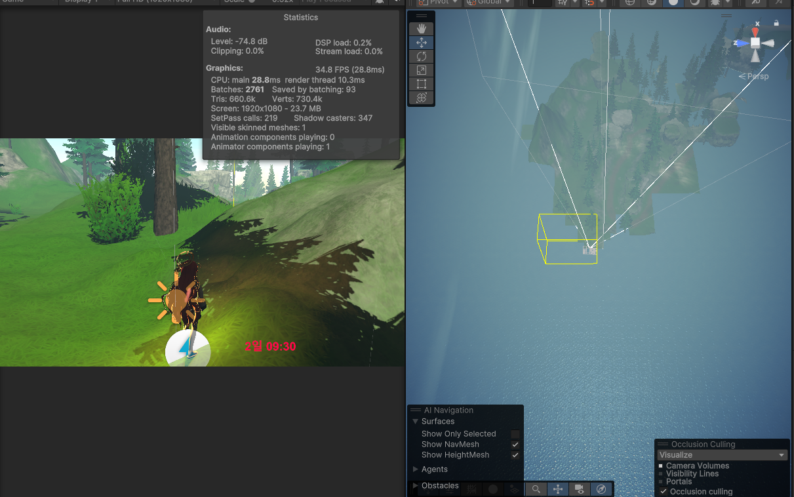
Task: Click the "Tris: 660.6k" value
Action: click(x=233, y=99)
